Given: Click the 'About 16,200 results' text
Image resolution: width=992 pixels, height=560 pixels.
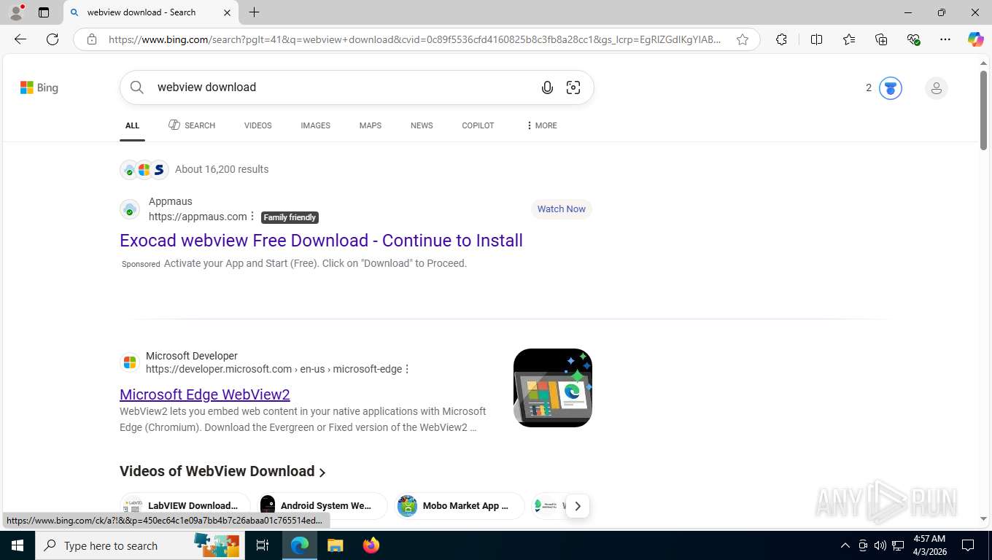Looking at the screenshot, I should point(222,169).
